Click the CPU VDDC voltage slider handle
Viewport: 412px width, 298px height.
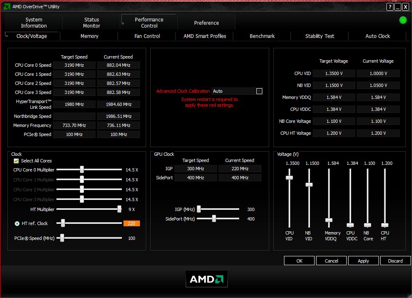(350, 225)
